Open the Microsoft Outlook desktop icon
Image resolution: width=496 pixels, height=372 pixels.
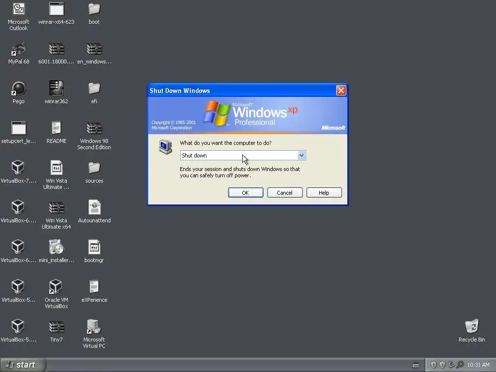tap(18, 9)
